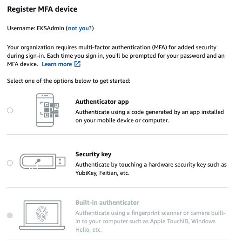Click the Built-in authenticator heading
The width and height of the screenshot is (236, 241).
point(108,202)
